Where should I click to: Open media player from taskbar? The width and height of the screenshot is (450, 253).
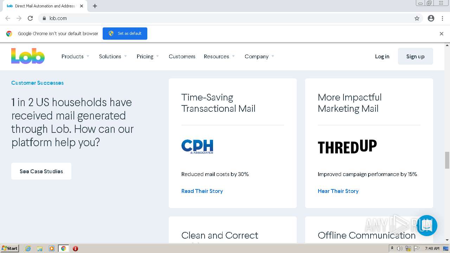pyautogui.click(x=52, y=248)
